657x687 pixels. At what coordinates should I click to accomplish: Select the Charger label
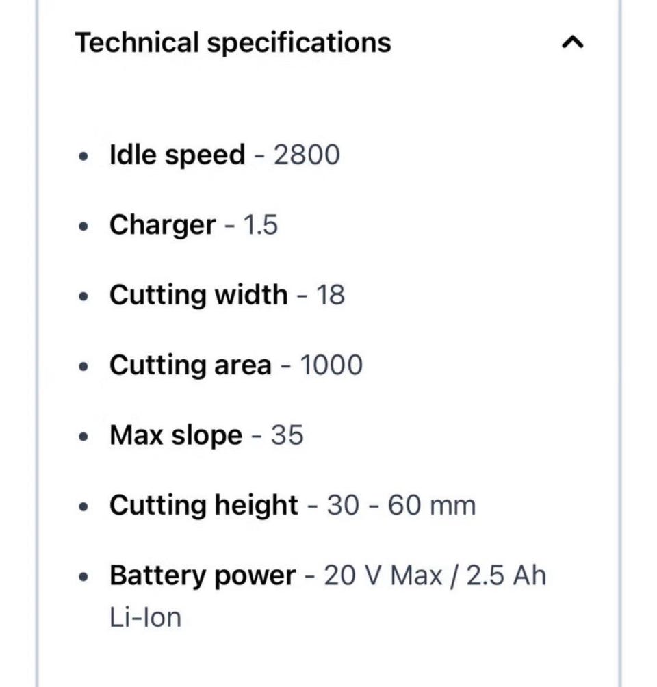[x=162, y=225]
